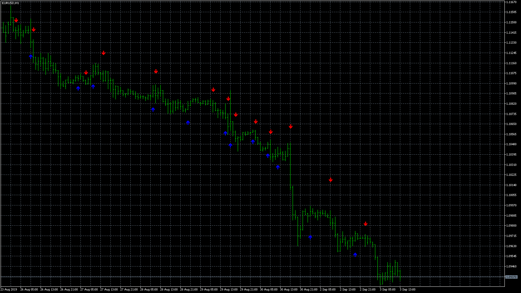
Task: Click the 3 Sep 05:00 time label
Action: (387, 290)
